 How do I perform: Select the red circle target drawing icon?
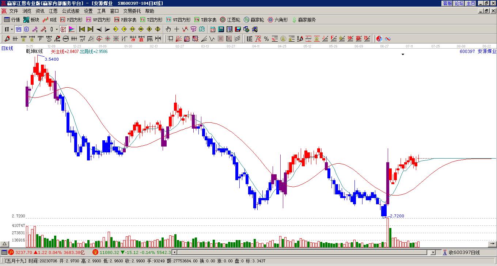coord(99,39)
